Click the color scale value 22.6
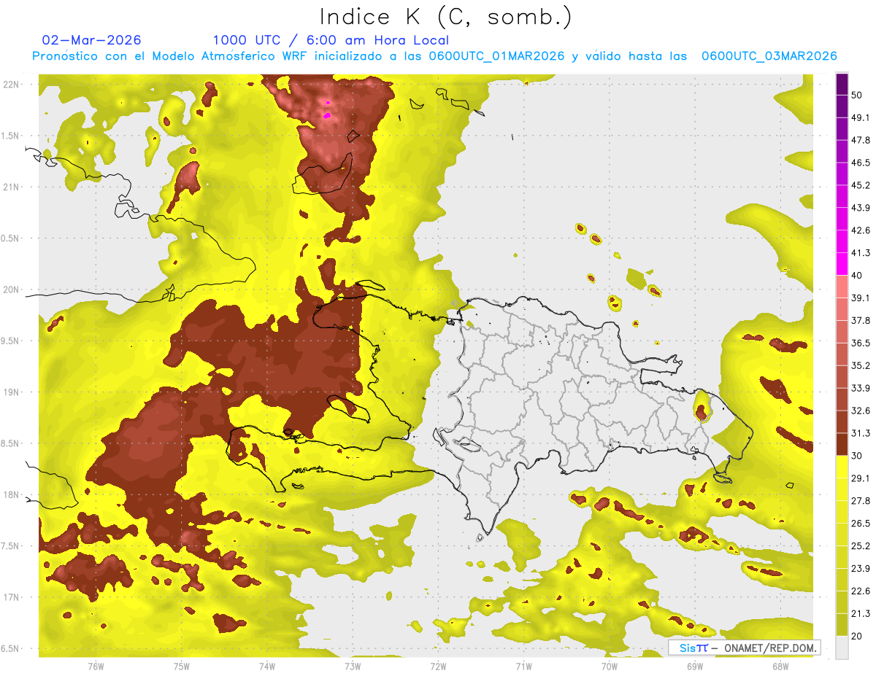Screen dimensions: 876x676 coord(861,591)
